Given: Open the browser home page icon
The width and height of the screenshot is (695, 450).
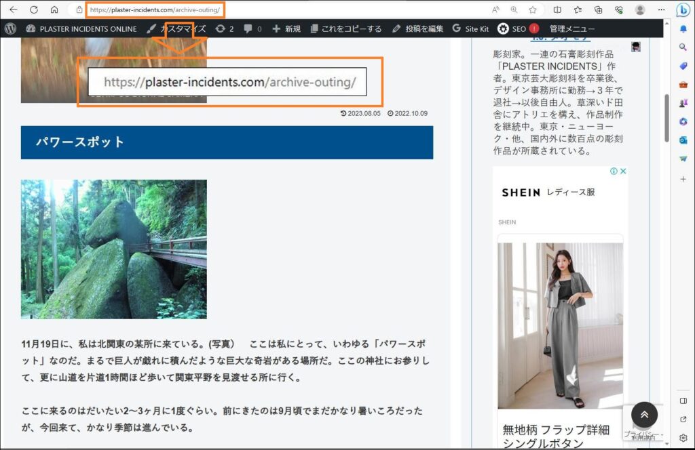Looking at the screenshot, I should click(54, 9).
